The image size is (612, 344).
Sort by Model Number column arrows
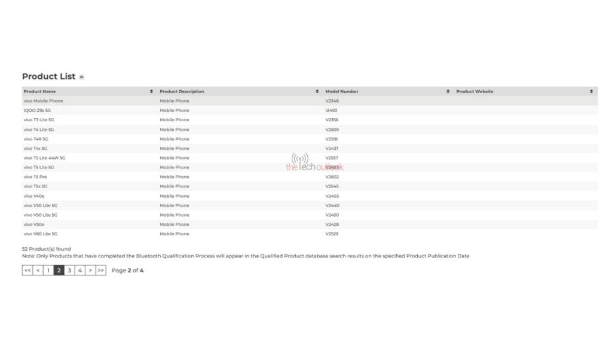pyautogui.click(x=448, y=91)
